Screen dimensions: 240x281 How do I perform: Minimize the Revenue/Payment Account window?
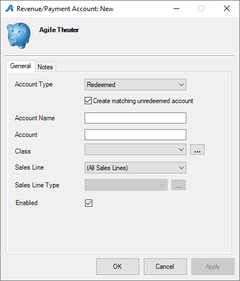point(176,8)
